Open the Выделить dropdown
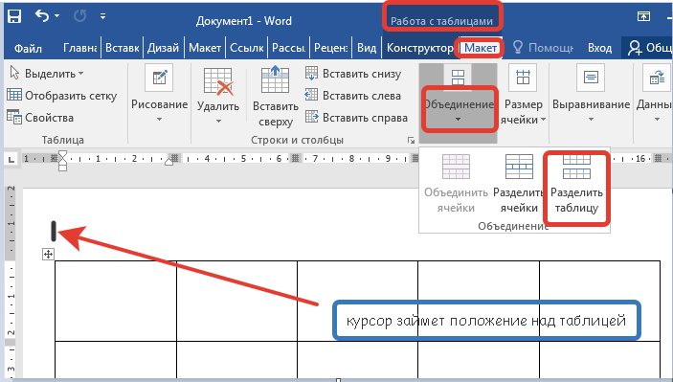673x382 pixels. [x=46, y=74]
